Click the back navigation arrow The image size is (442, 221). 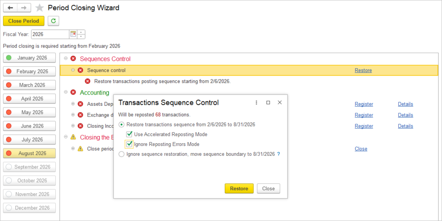(x=10, y=8)
